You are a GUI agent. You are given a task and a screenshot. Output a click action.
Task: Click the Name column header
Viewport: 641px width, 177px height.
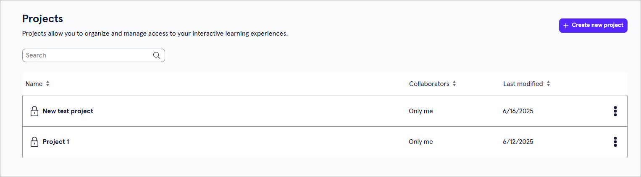click(34, 84)
